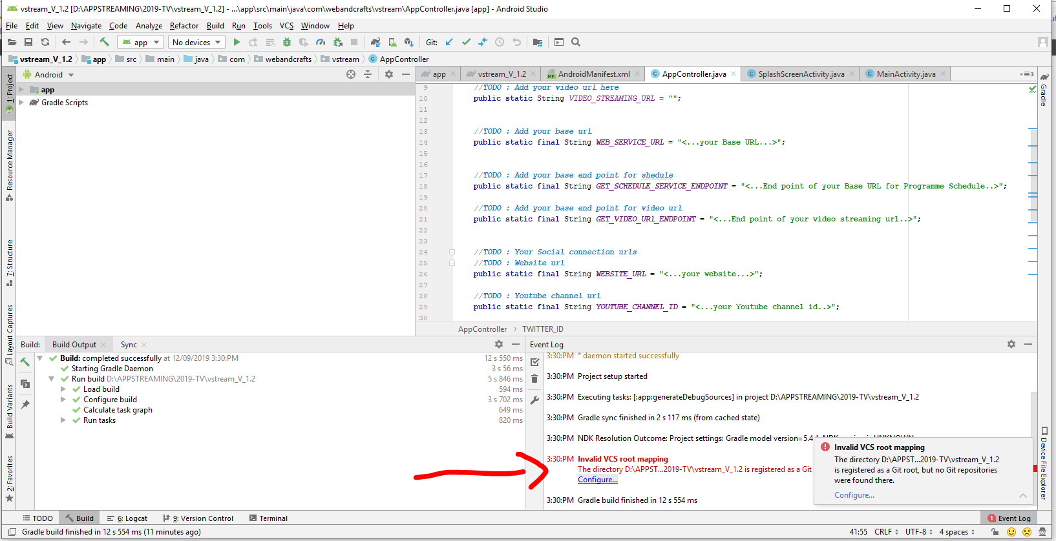The image size is (1056, 541).
Task: Change UTF-8 file encoding setting
Action: click(919, 532)
